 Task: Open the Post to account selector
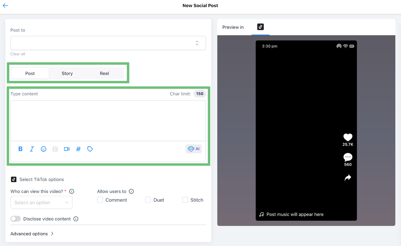(108, 43)
